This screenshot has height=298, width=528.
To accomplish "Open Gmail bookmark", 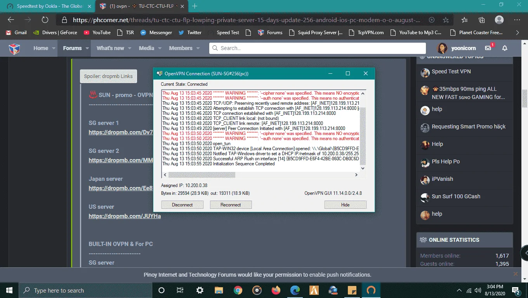I will (x=16, y=33).
